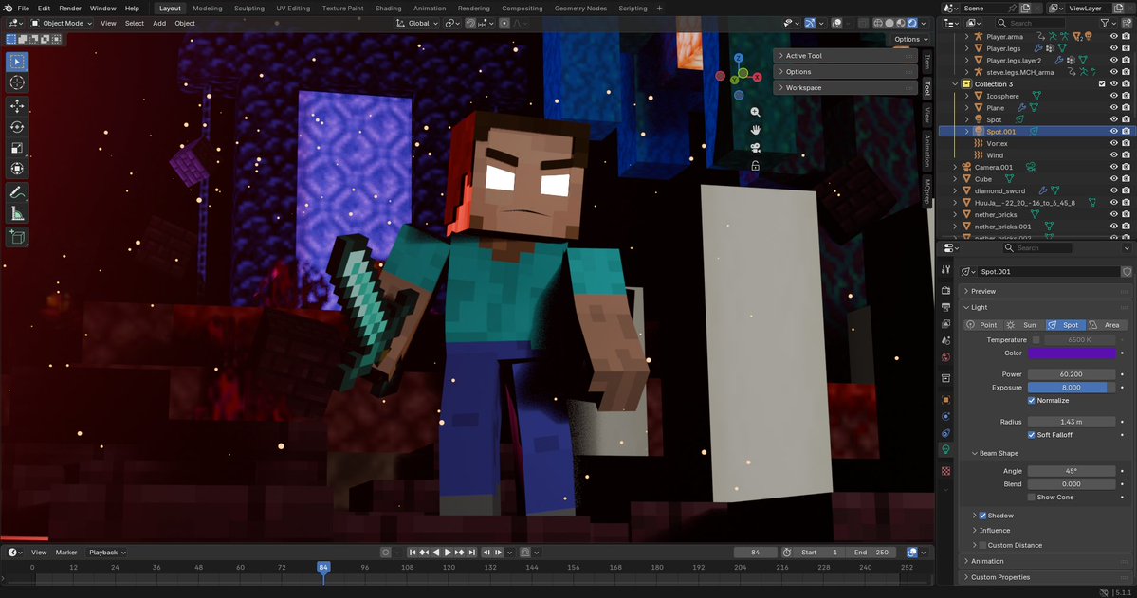
Task: Open the Light data properties tab (green bulb)
Action: point(945,449)
